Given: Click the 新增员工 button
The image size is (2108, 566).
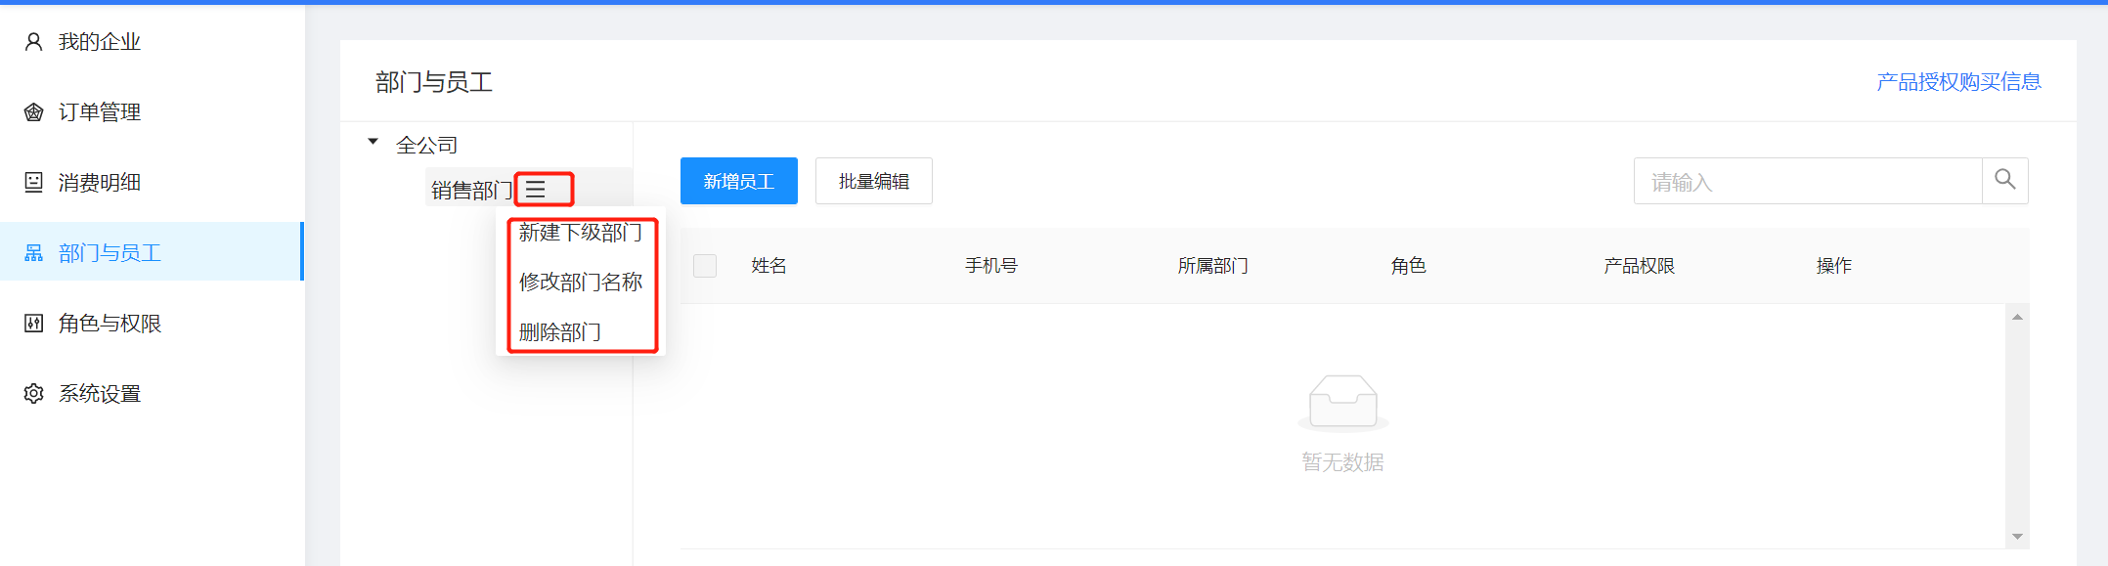Looking at the screenshot, I should (x=738, y=181).
